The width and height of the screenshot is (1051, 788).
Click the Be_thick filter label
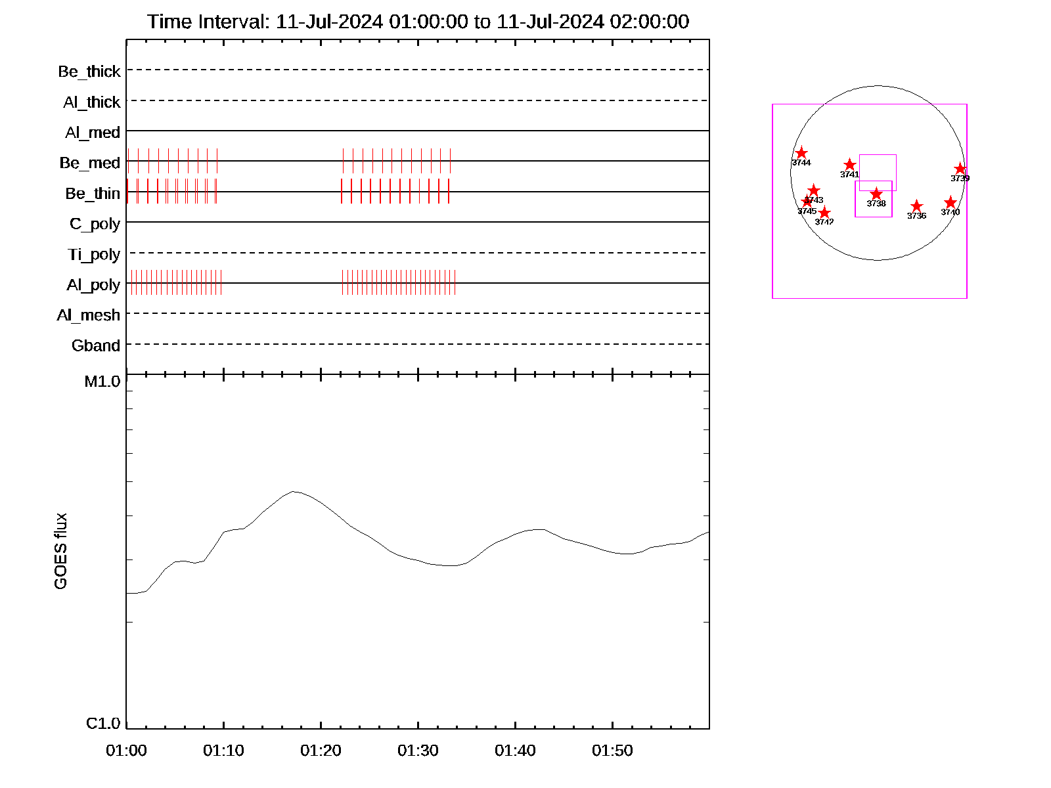[89, 72]
